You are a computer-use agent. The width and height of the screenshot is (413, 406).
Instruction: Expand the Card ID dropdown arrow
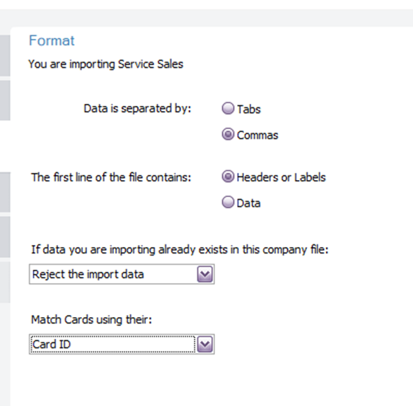click(205, 344)
